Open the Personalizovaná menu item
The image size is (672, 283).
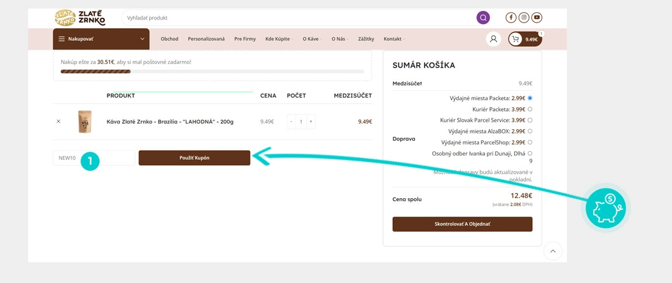(x=206, y=39)
